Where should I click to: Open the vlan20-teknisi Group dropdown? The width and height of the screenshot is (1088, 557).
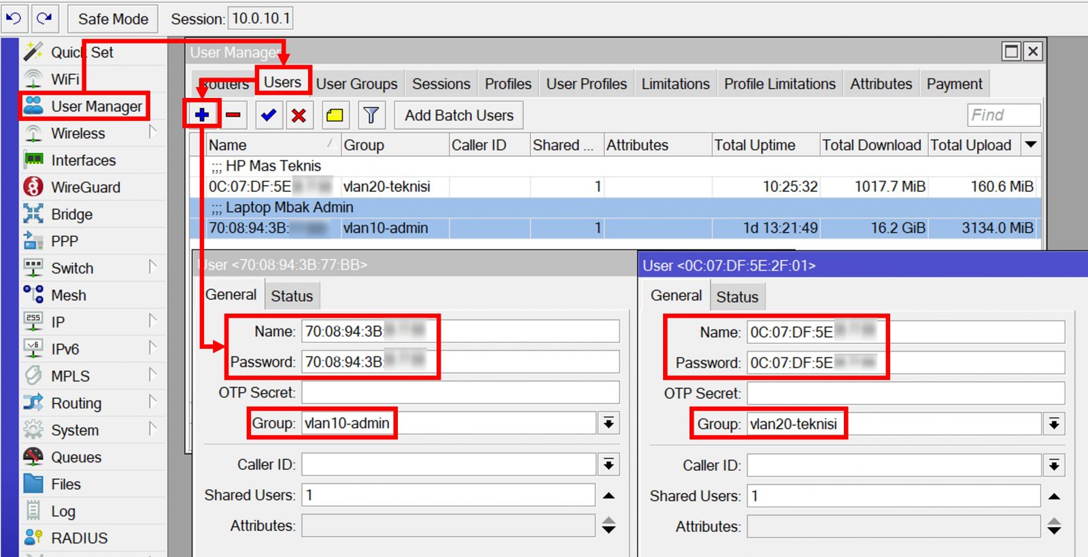click(1054, 424)
